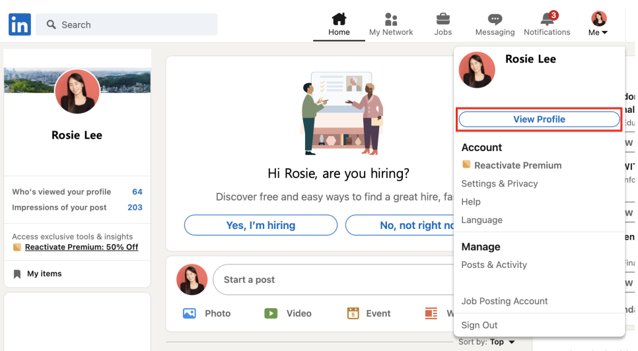The width and height of the screenshot is (638, 351).
Task: Open Settings & Privacy
Action: pyautogui.click(x=500, y=183)
